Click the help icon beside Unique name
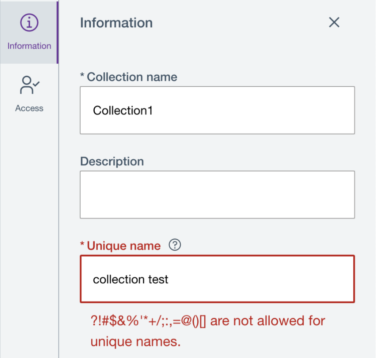Screen dimensions: 378x358 coord(175,245)
